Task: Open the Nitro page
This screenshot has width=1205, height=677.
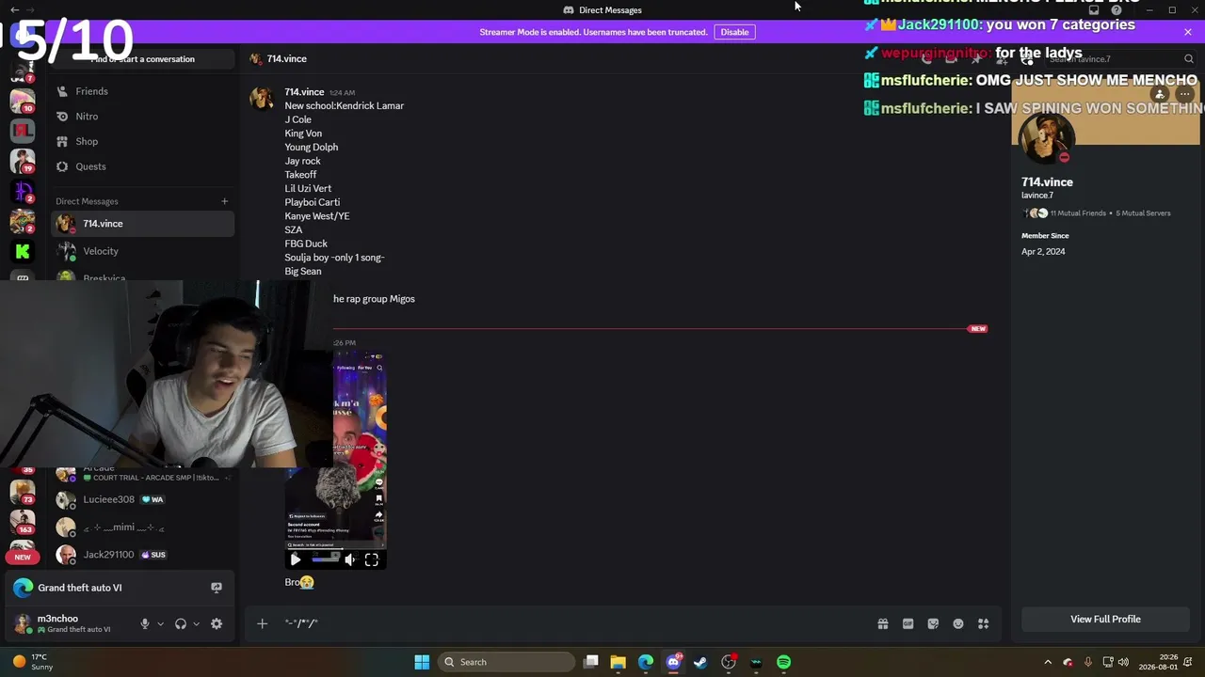Action: click(141, 117)
